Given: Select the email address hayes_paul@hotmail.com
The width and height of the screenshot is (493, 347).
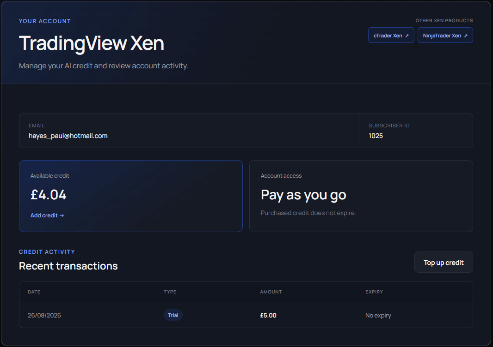Looking at the screenshot, I should pos(68,136).
